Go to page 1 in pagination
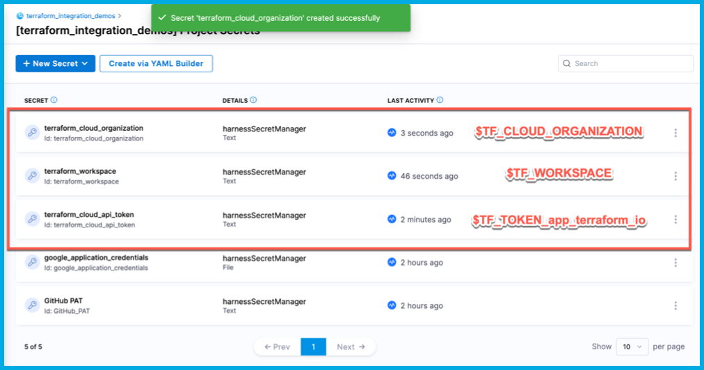The width and height of the screenshot is (704, 370). tap(314, 346)
